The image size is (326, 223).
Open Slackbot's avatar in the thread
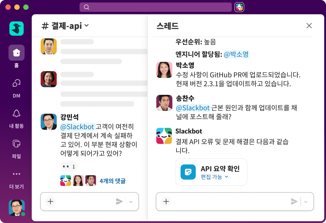(x=164, y=136)
